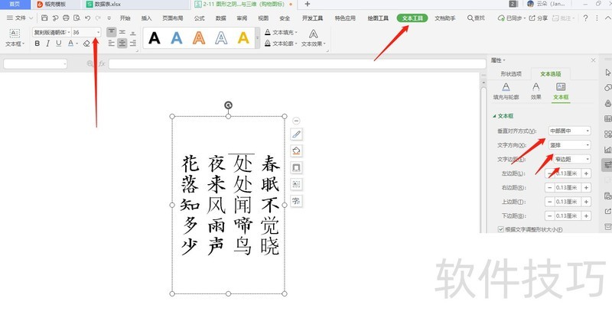Click the plus new tab button
This screenshot has width=612, height=324.
coord(308,4)
